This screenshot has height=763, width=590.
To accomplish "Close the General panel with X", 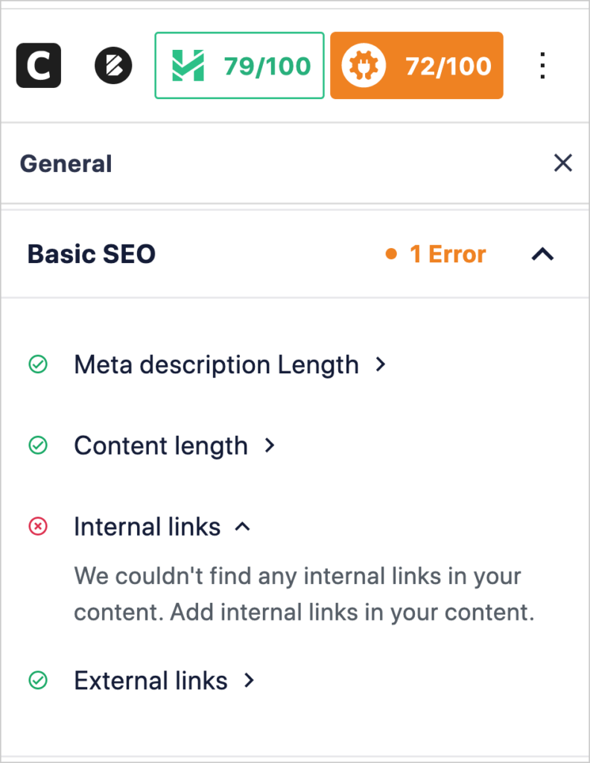I will pyautogui.click(x=562, y=163).
